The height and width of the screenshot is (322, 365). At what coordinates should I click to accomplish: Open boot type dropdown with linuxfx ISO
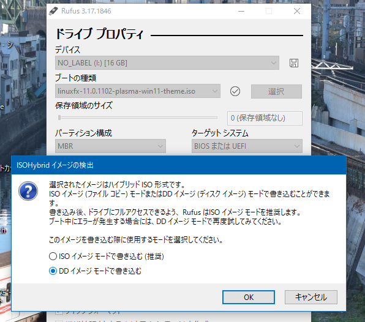point(138,91)
